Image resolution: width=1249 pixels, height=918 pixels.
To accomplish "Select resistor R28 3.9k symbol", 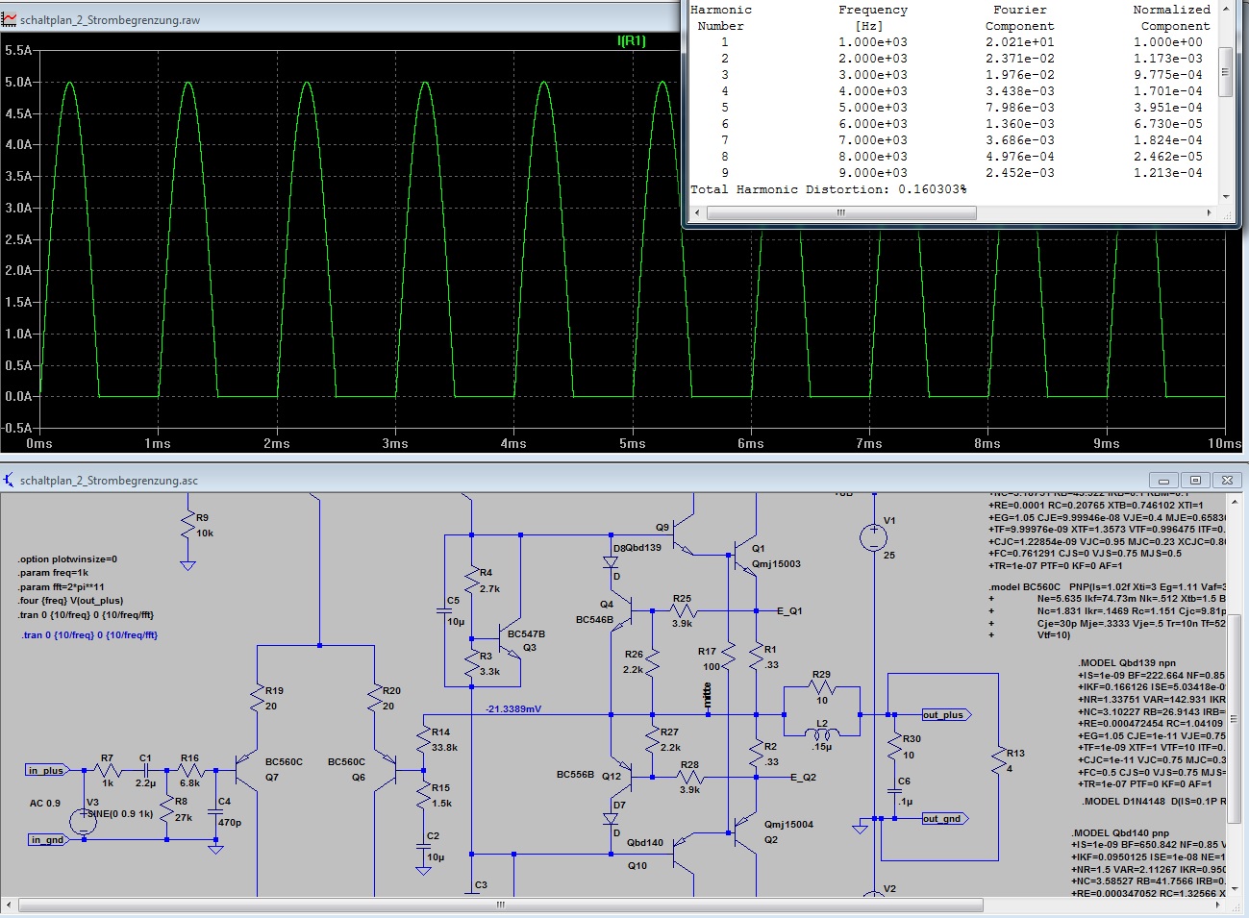I will [689, 777].
